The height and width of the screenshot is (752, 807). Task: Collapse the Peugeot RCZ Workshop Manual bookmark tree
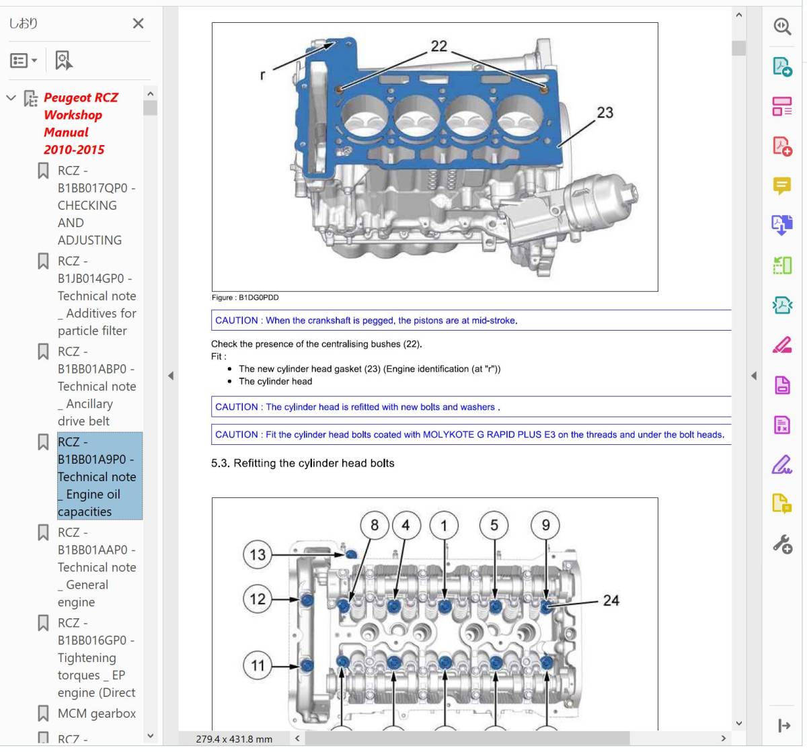pos(11,98)
